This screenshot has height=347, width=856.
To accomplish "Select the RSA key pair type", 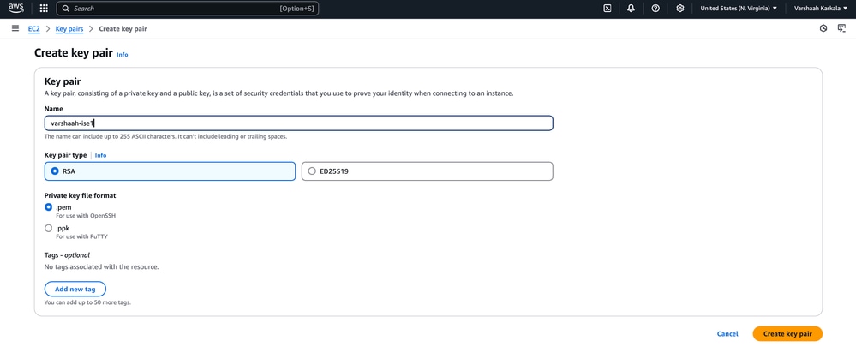I will pyautogui.click(x=55, y=171).
